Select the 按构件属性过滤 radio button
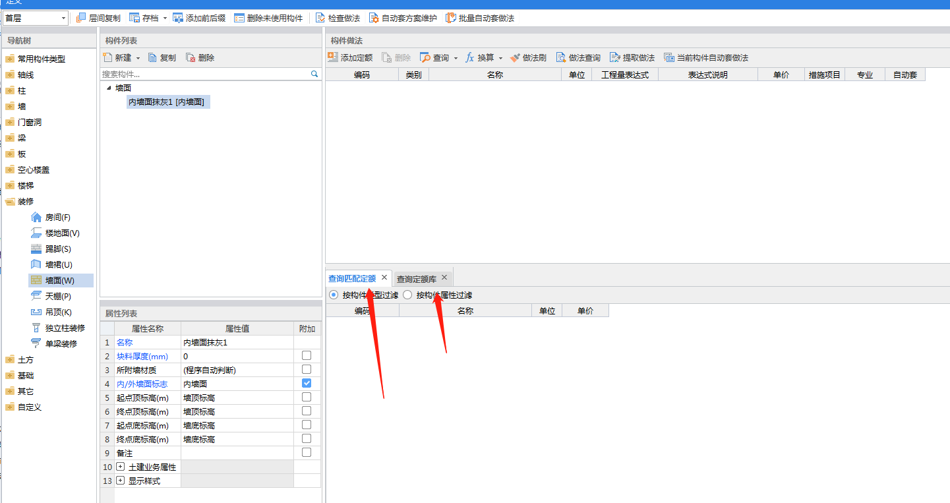The image size is (950, 503). tap(407, 295)
